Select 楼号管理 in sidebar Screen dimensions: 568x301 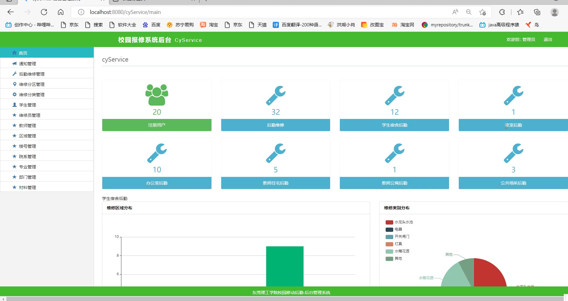point(47,146)
